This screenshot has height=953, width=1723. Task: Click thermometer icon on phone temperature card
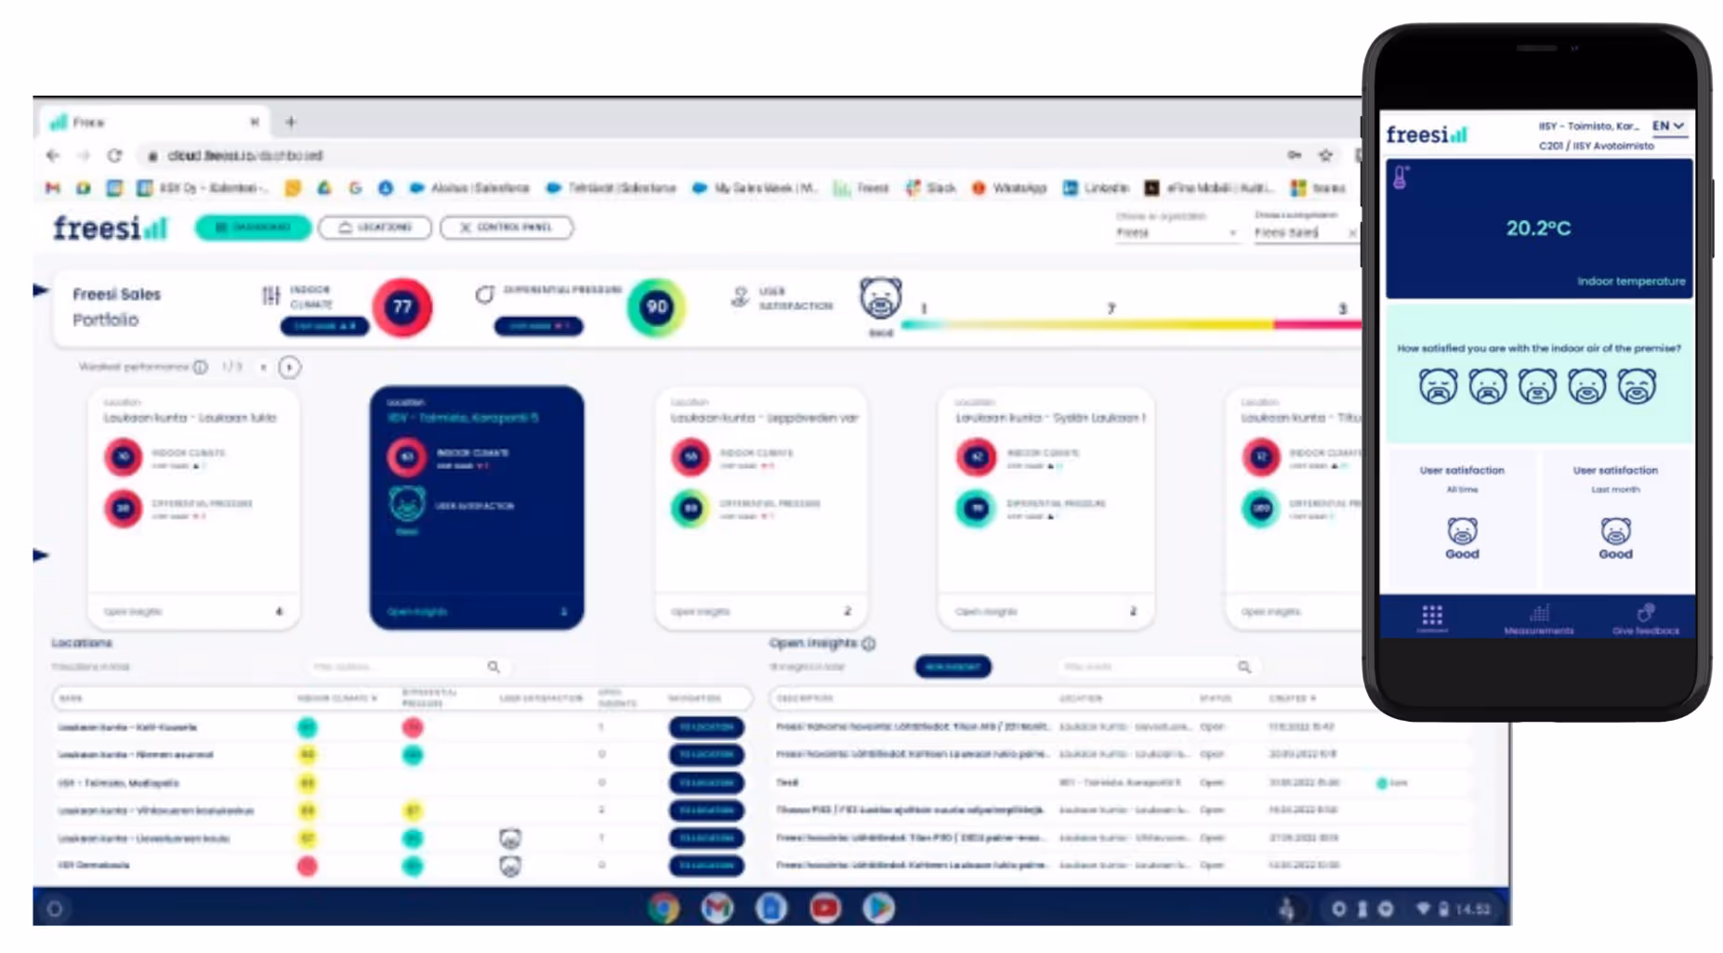point(1401,177)
